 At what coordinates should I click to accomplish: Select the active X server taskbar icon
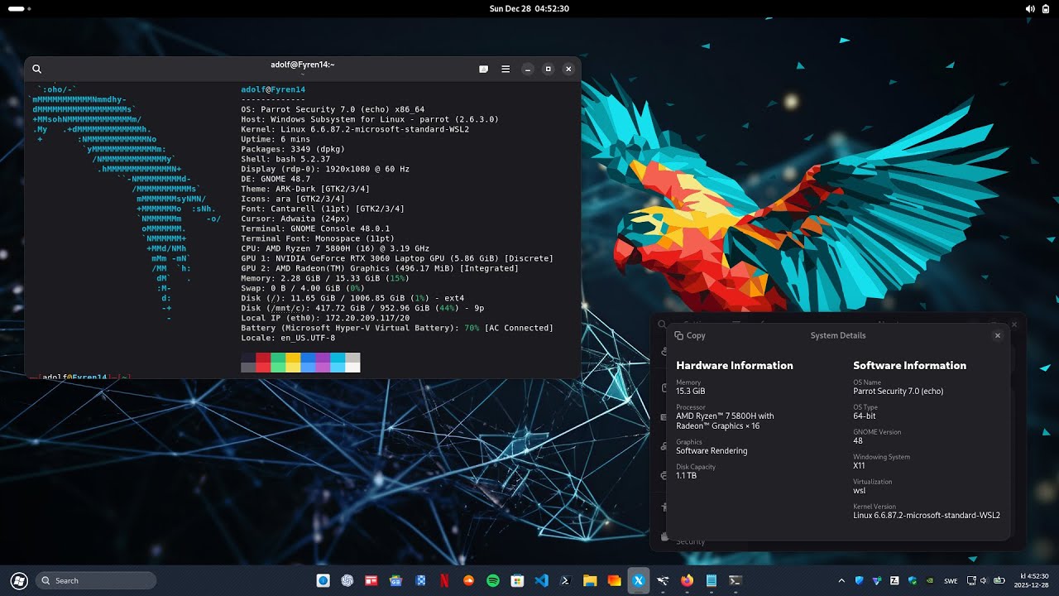tap(639, 580)
